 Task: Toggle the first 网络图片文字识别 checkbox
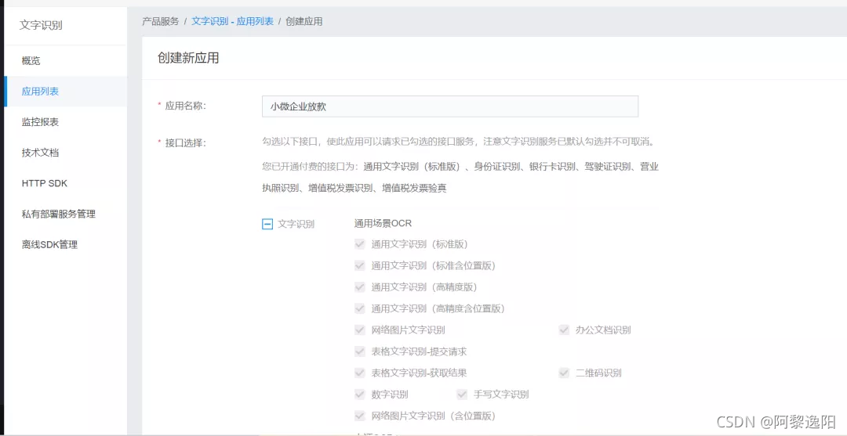pyautogui.click(x=360, y=330)
